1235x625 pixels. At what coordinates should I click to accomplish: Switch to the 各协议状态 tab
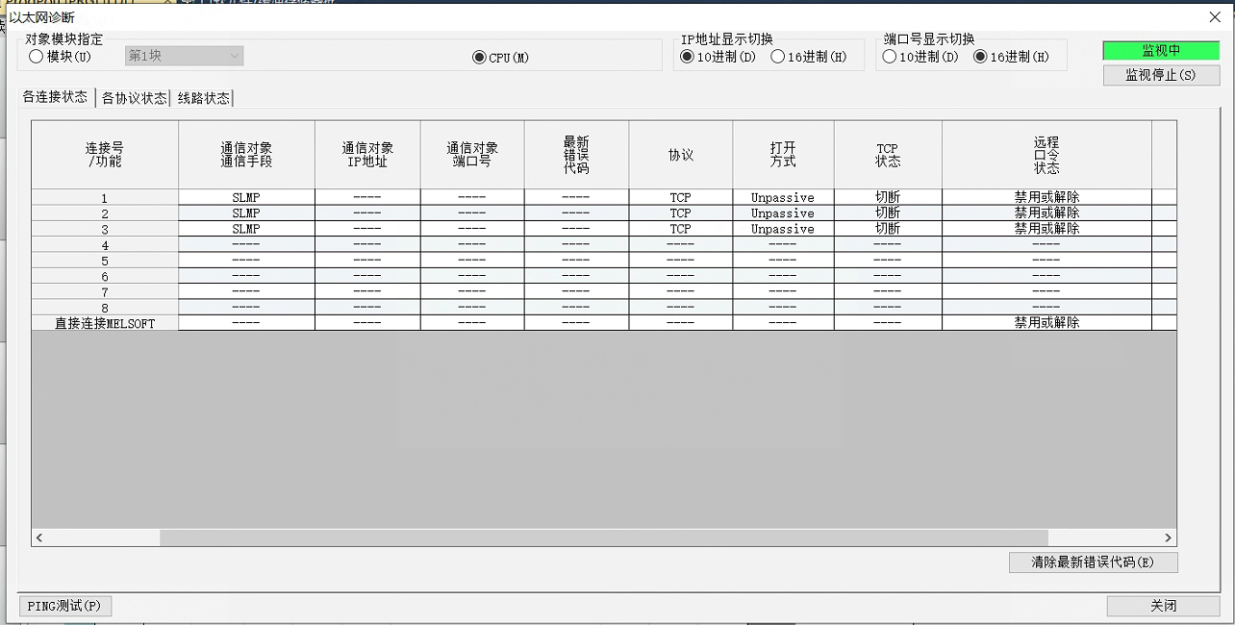[134, 98]
